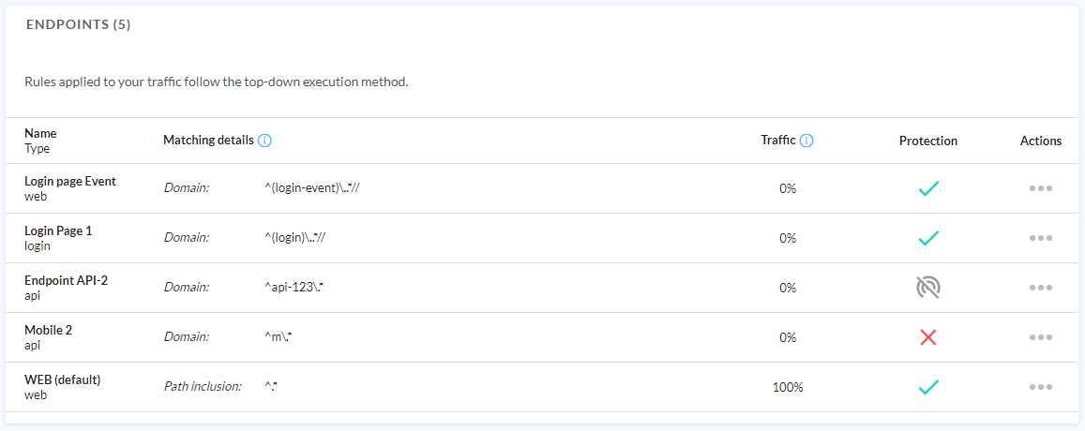1085x431 pixels.
Task: Open actions menu for Login page Event
Action: coord(1041,188)
